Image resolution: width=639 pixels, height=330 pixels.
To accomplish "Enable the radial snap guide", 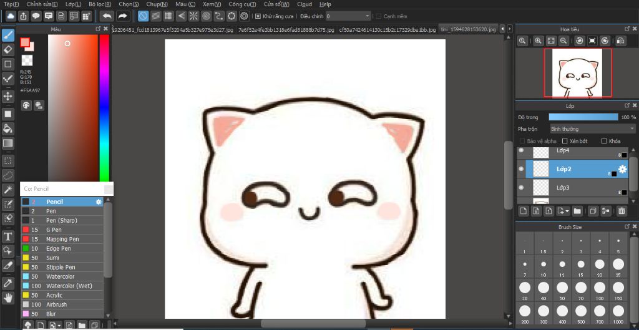I will tap(193, 16).
